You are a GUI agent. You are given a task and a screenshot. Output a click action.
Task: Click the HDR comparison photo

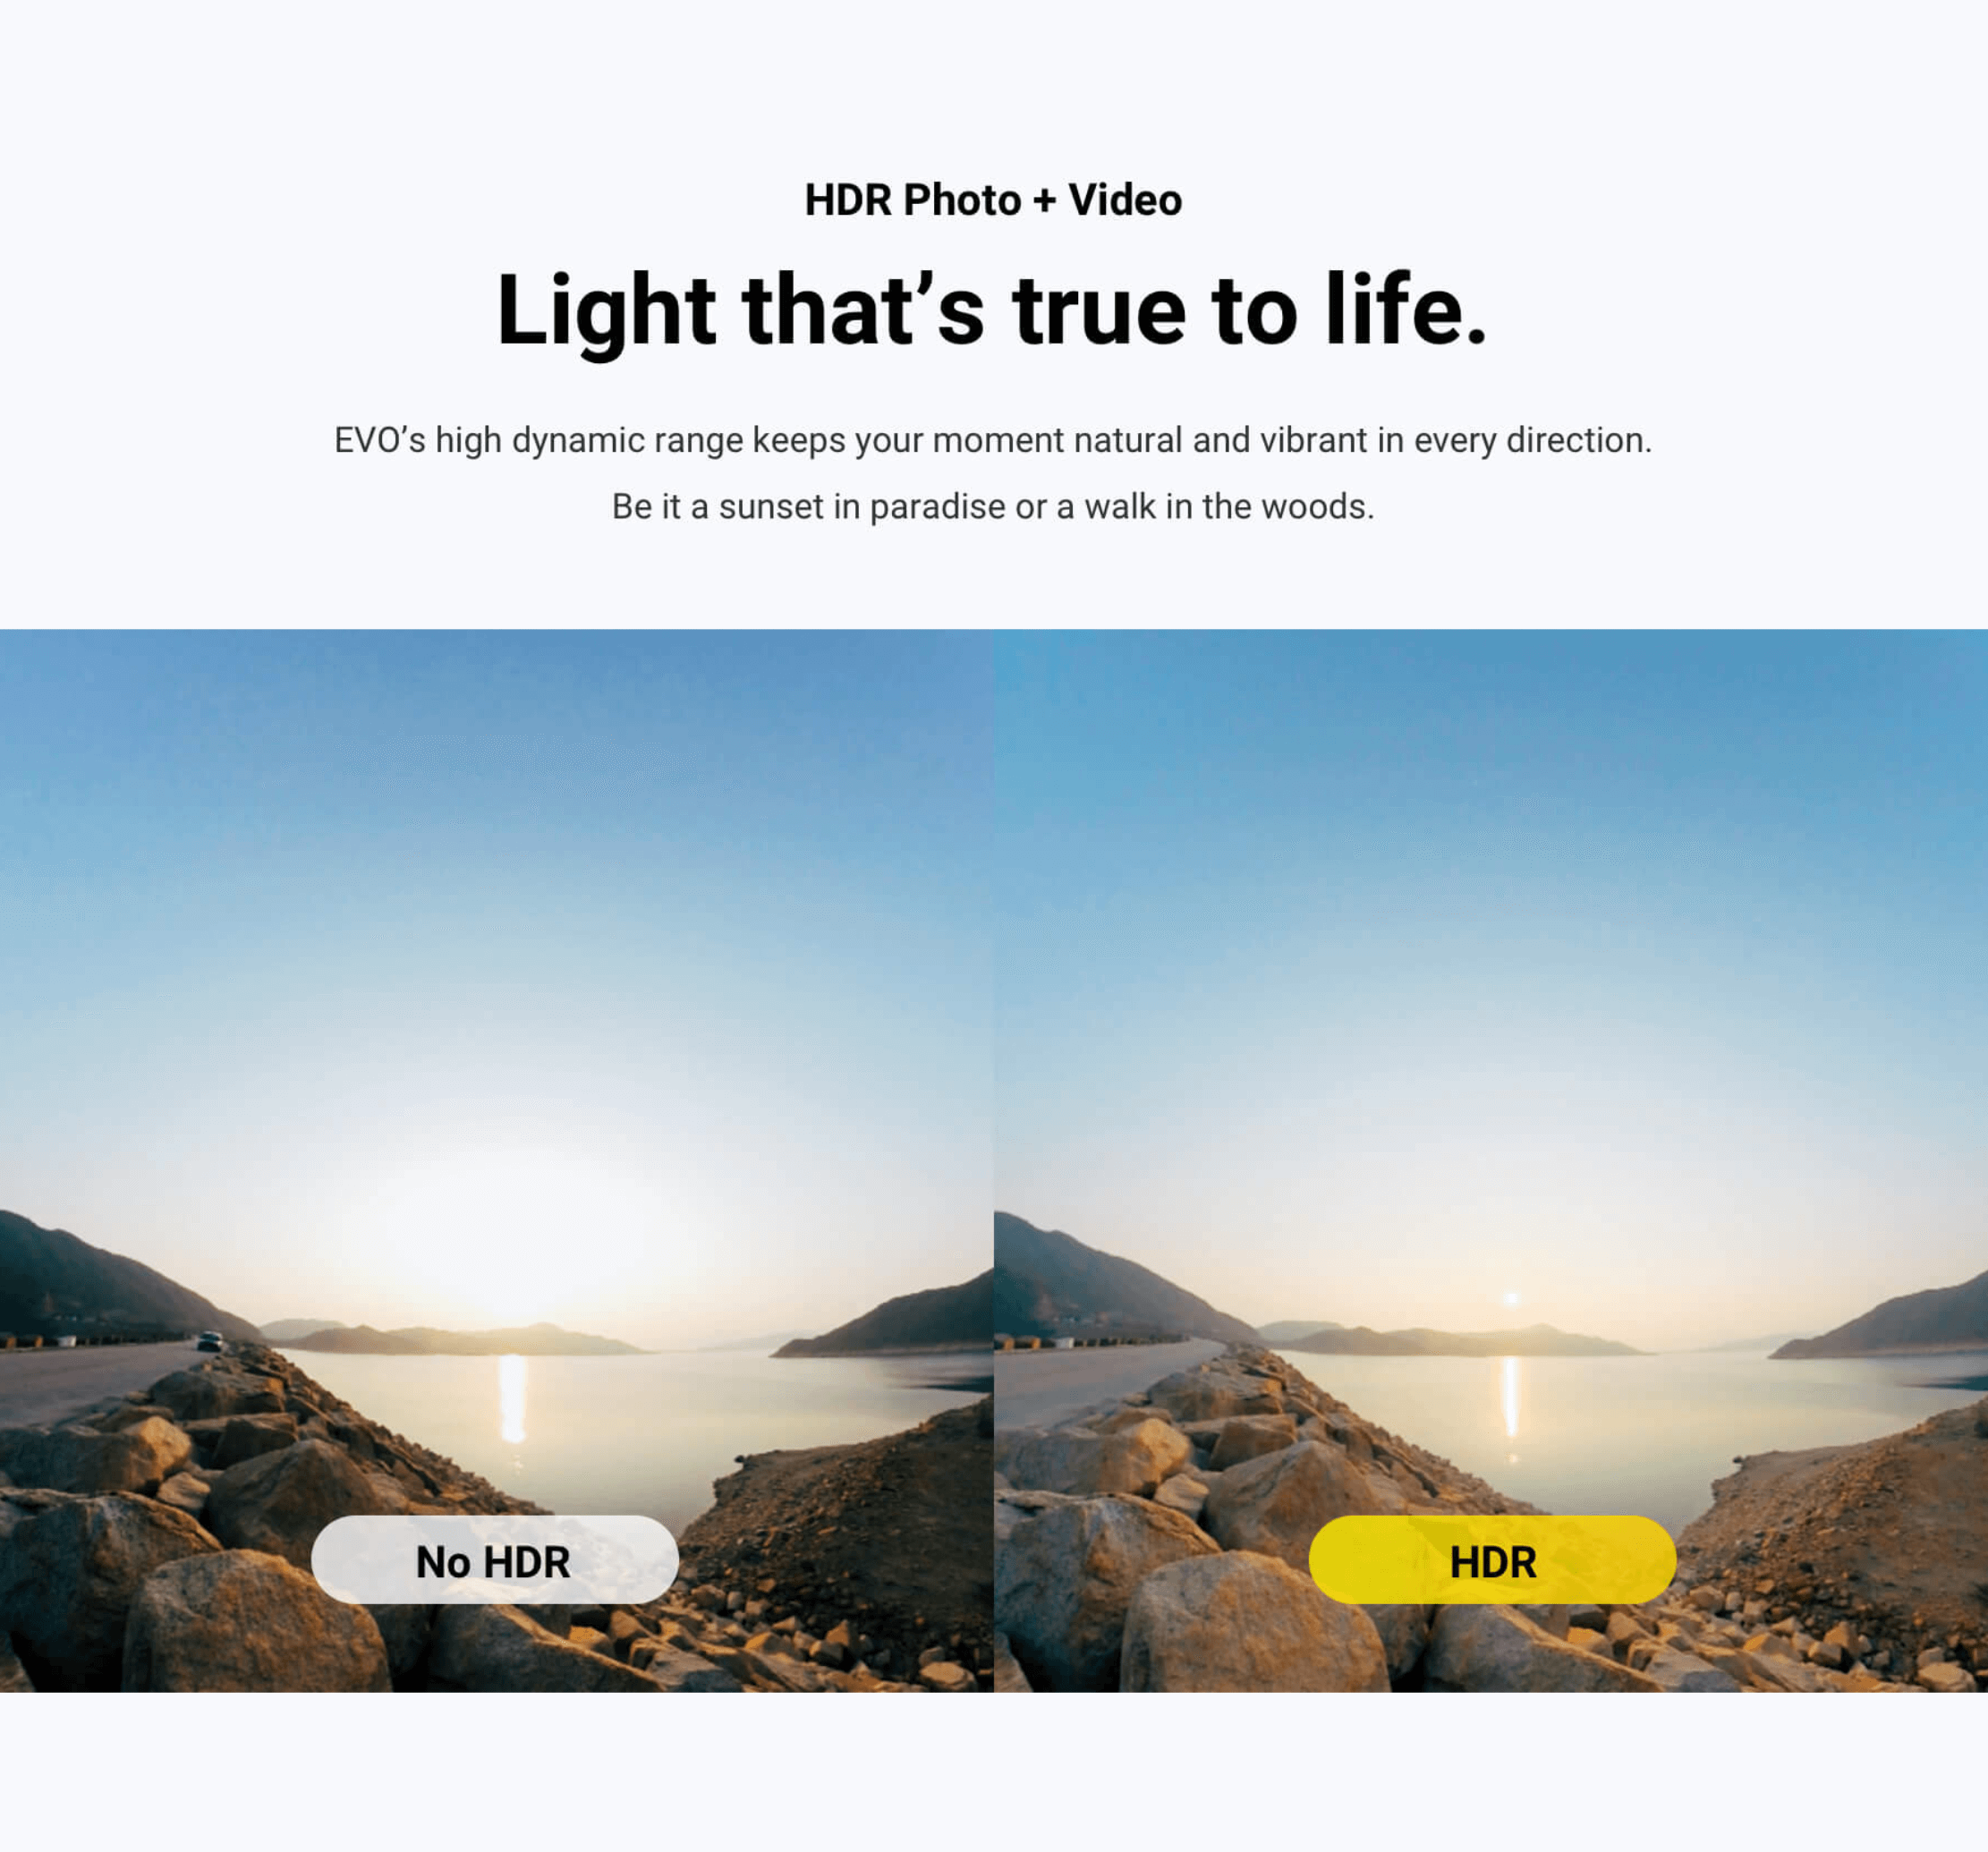pyautogui.click(x=1491, y=1161)
